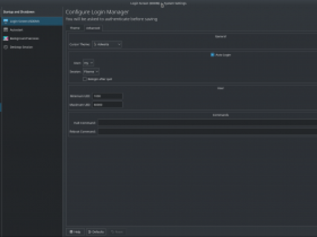Click the Desktop Session icon

(x=5, y=47)
